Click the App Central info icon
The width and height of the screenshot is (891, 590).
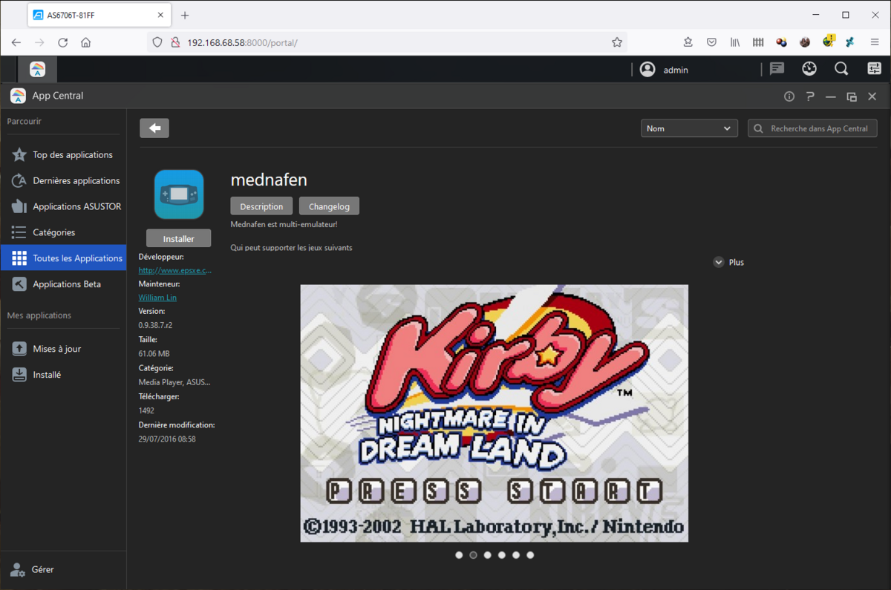click(789, 96)
